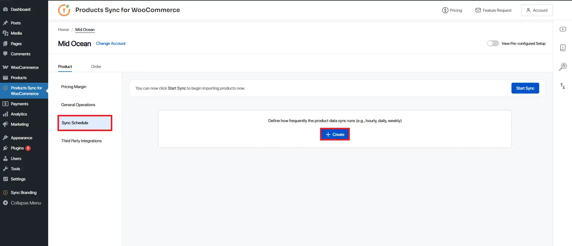
Task: Click the Collapse Menu arrow icon
Action: pyautogui.click(x=5, y=203)
